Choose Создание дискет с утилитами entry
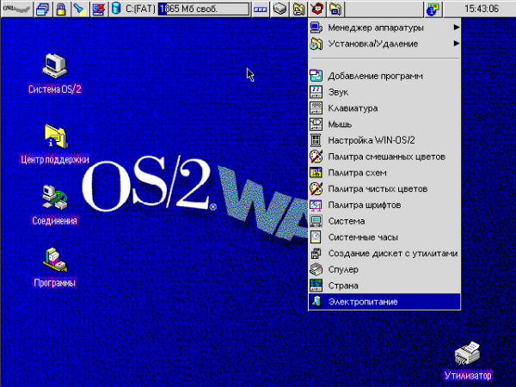This screenshot has width=516, height=387. (x=384, y=254)
